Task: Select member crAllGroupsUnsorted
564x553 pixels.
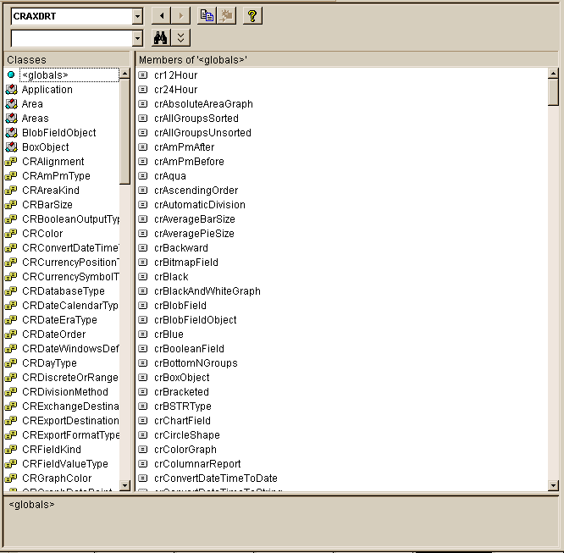Action: [x=202, y=133]
